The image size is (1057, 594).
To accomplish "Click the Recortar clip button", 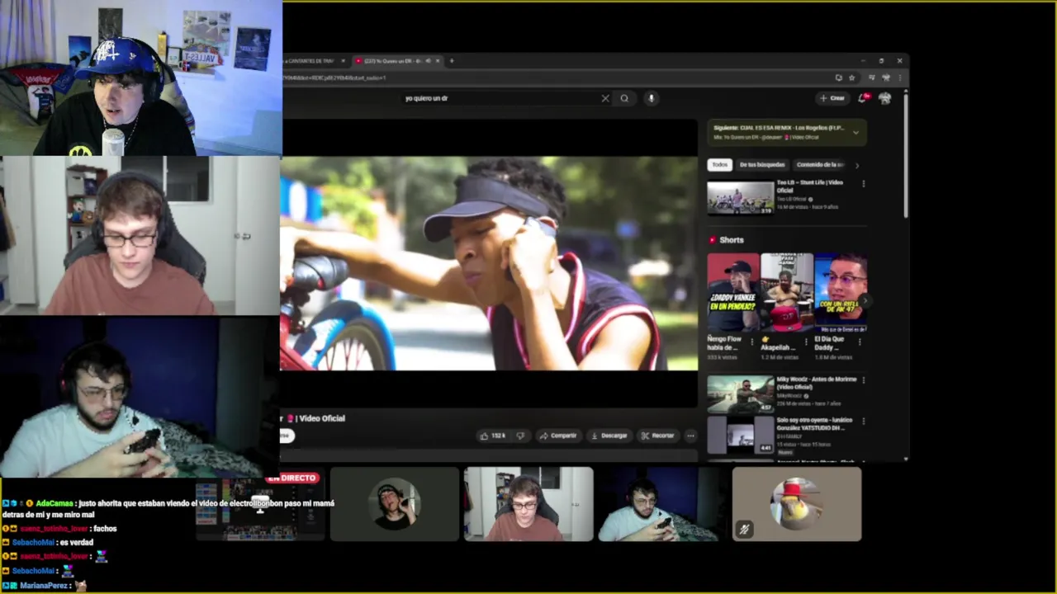I will (x=658, y=436).
